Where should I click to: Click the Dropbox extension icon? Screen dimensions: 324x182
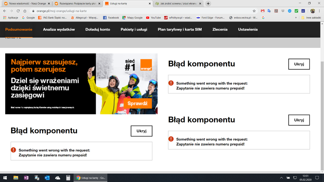pos(283,11)
